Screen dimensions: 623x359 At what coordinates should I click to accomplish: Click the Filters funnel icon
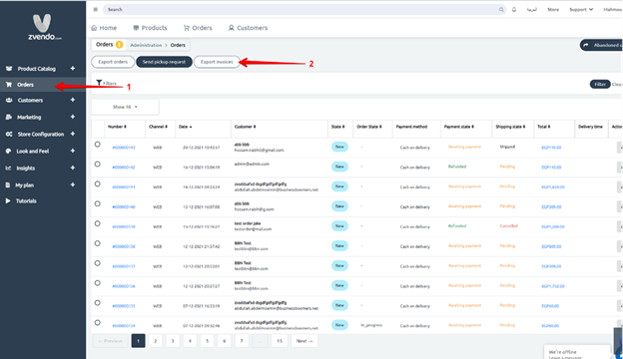[x=99, y=83]
